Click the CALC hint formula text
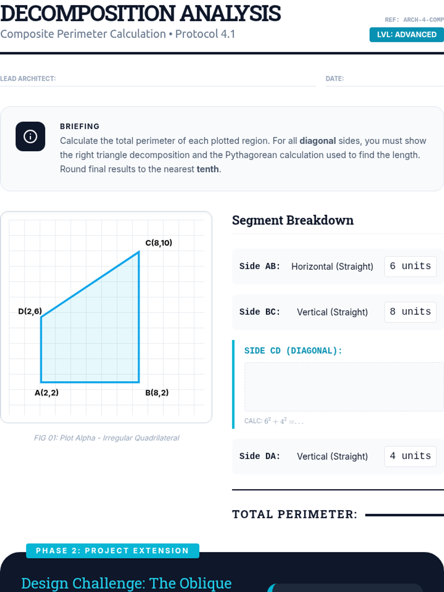This screenshot has width=444, height=592. [x=274, y=421]
